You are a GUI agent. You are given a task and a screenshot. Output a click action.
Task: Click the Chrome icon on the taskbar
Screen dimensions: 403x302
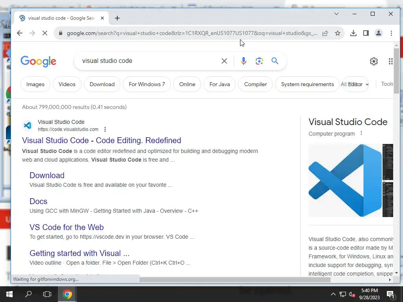tap(67, 294)
